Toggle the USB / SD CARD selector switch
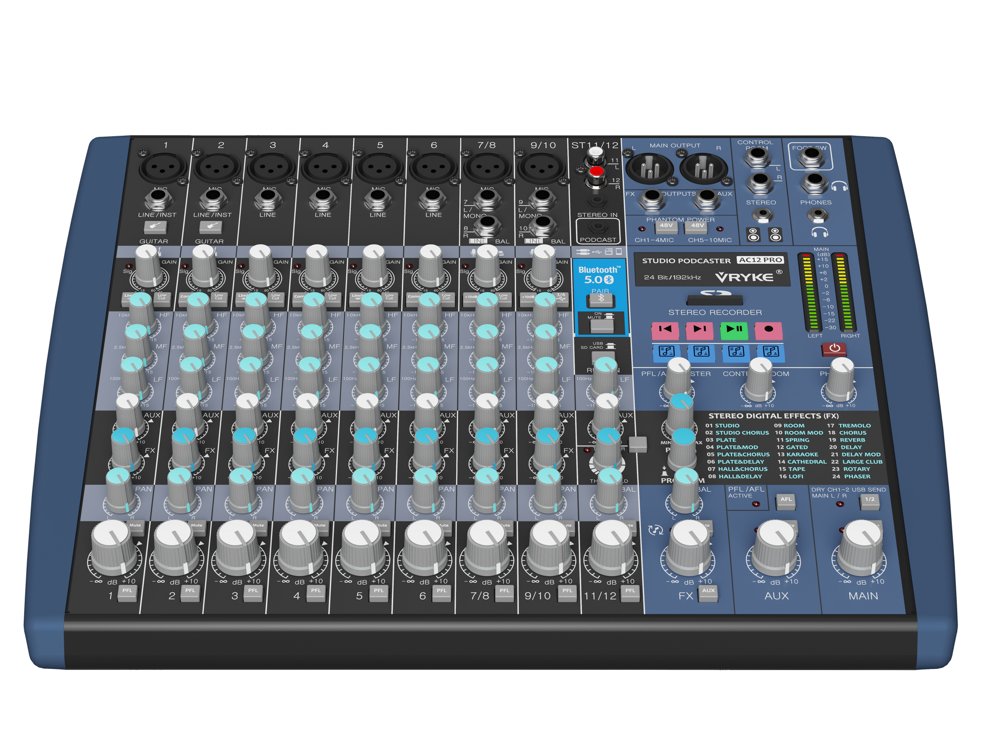 (603, 356)
